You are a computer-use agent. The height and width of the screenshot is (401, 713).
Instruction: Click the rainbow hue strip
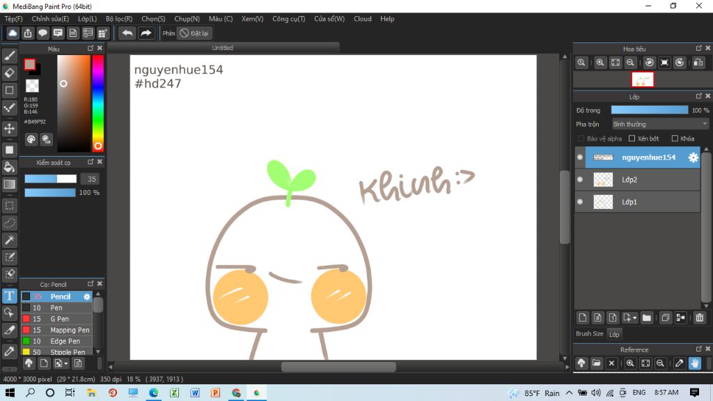(x=97, y=103)
